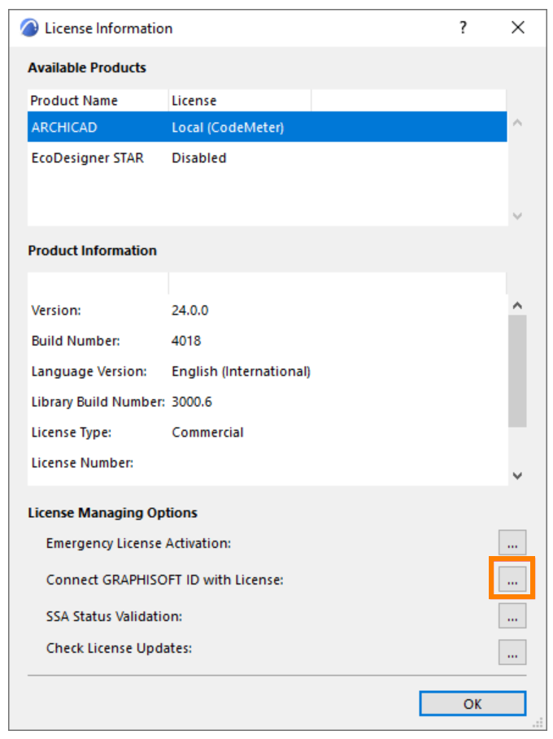This screenshot has height=739, width=553.
Task: Open the help question mark button
Action: (463, 28)
